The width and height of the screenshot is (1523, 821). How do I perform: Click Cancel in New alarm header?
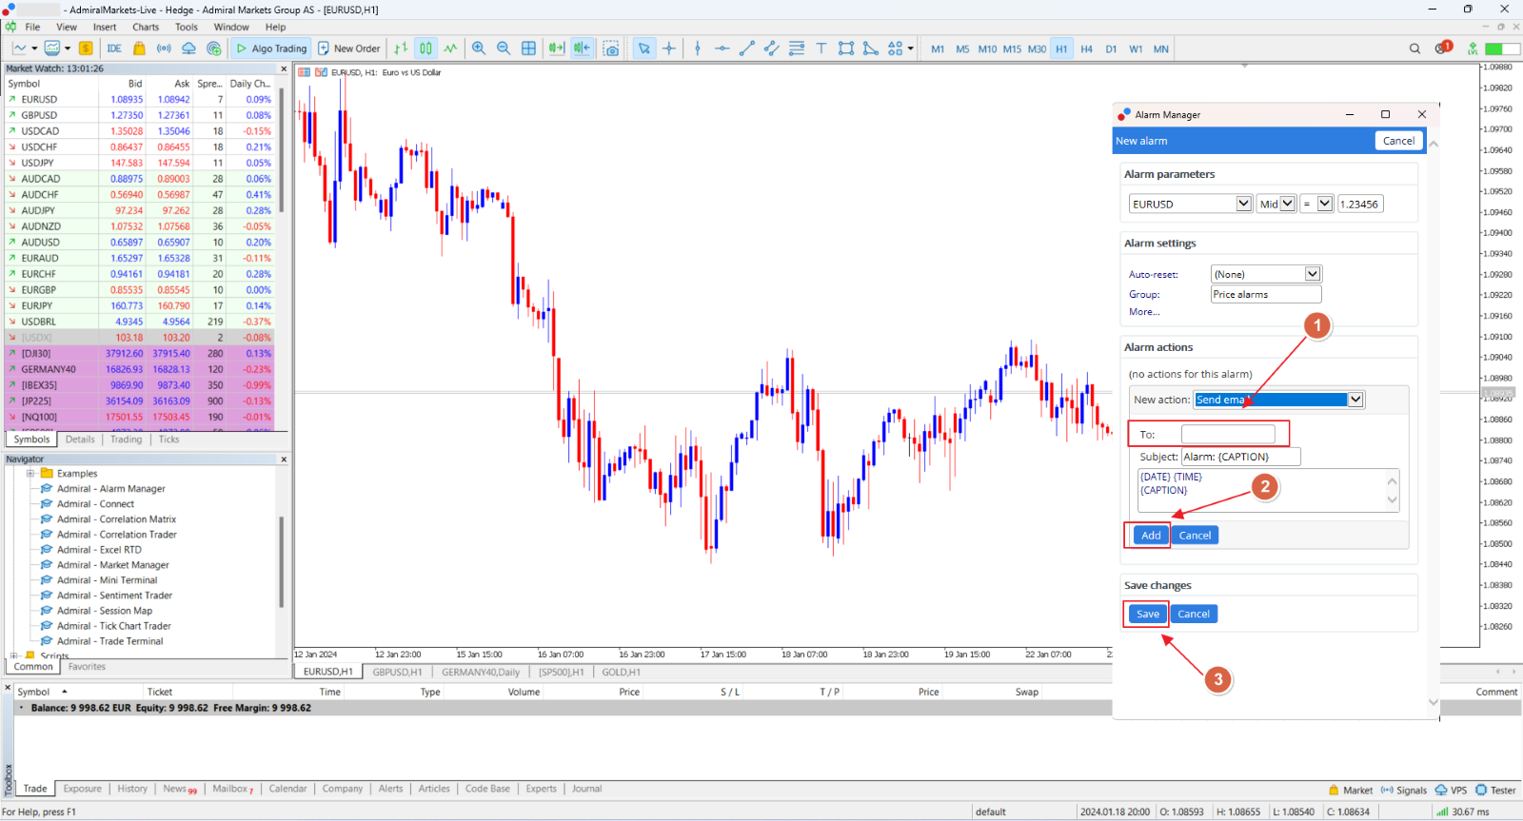click(1398, 141)
